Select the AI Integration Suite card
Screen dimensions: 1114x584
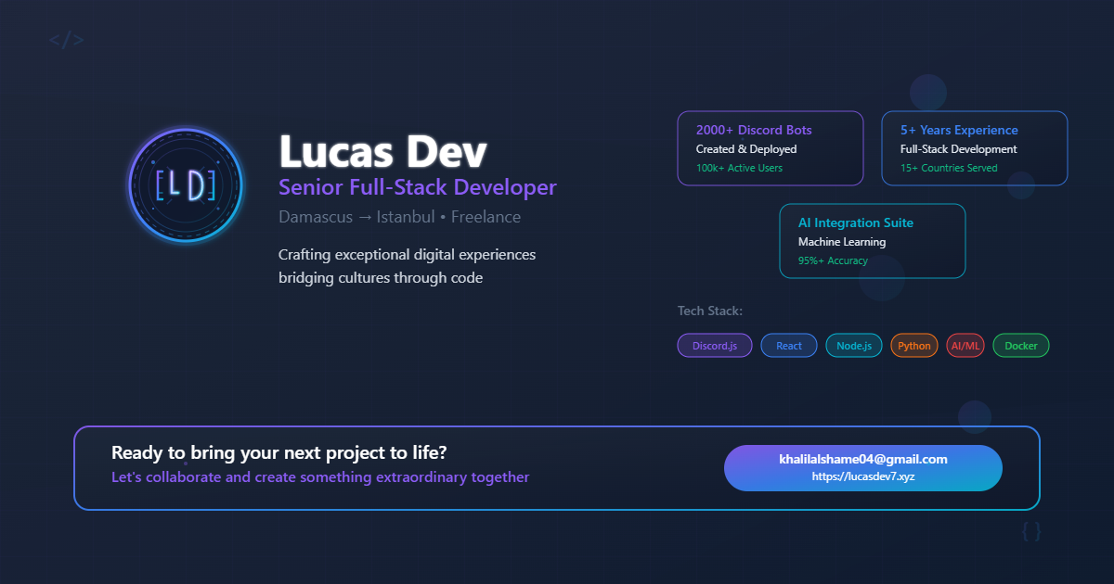tap(873, 241)
